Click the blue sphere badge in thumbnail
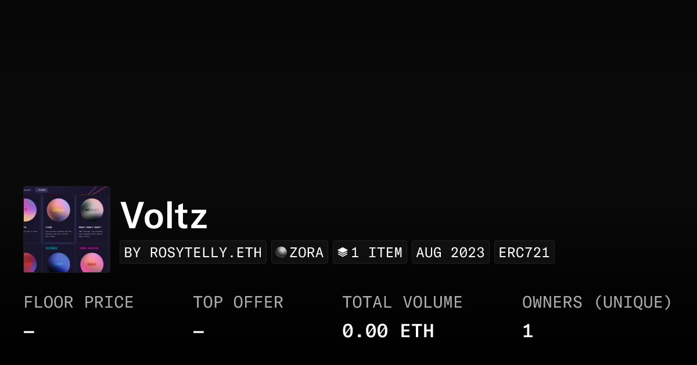 58,264
